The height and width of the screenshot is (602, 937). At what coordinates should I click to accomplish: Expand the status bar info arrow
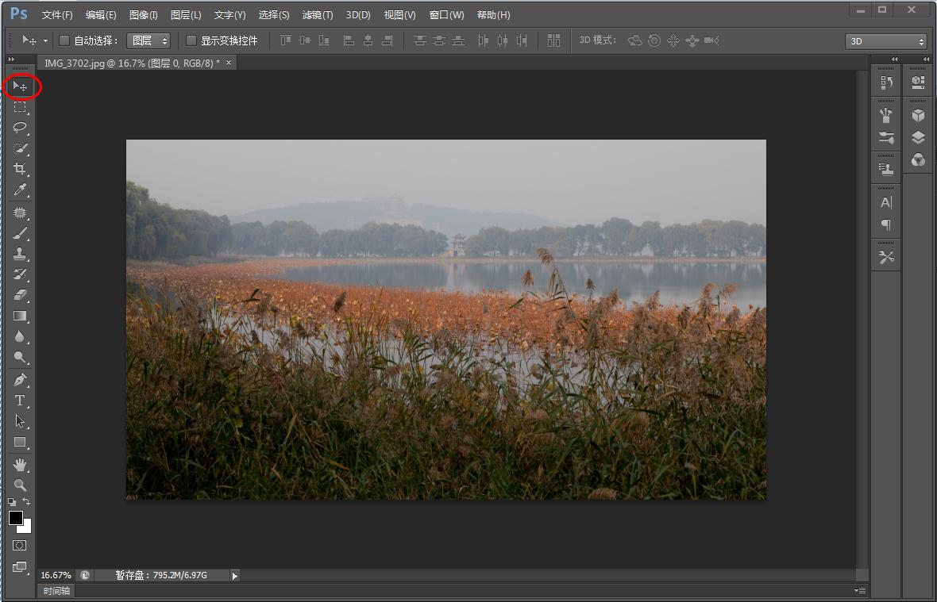(235, 576)
